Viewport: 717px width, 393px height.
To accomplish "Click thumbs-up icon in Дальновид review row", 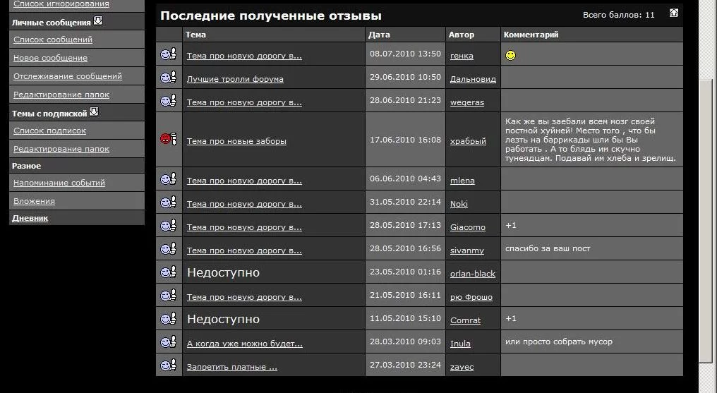I will [169, 78].
